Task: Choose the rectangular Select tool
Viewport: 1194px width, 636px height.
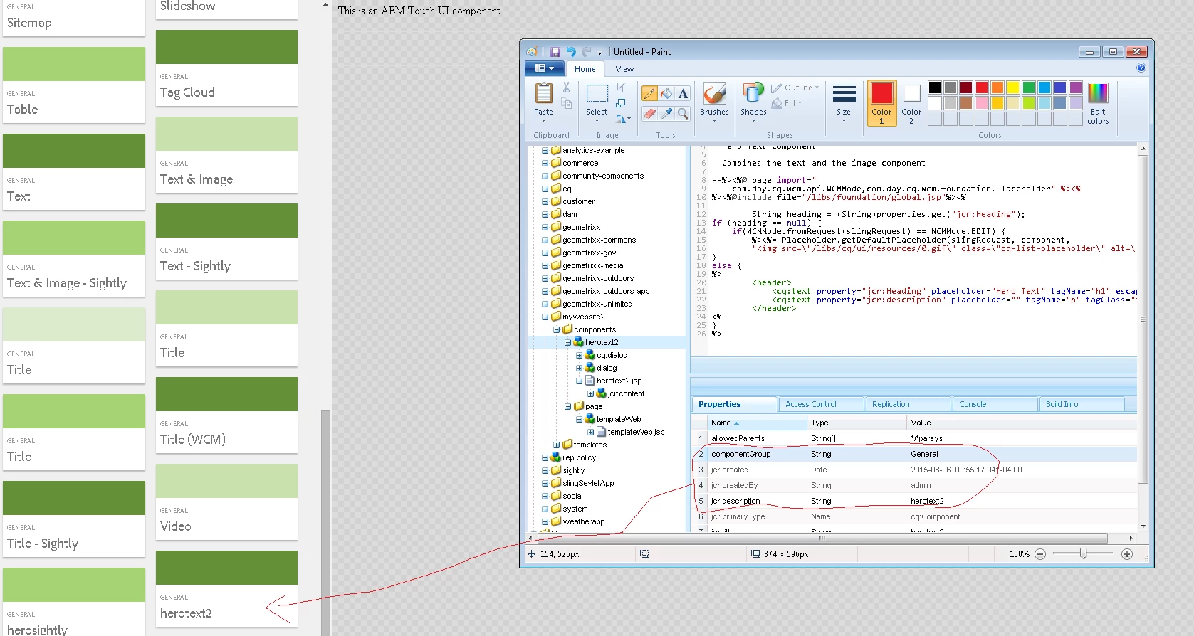Action: coord(597,94)
